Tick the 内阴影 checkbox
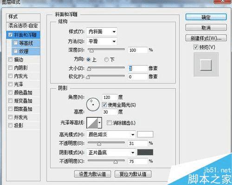The image size is (232, 185). coord(10,68)
